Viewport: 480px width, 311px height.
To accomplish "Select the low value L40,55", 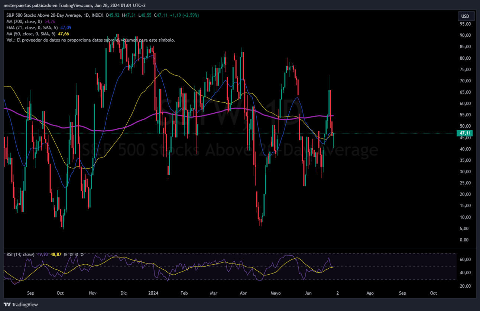I will [x=145, y=16].
